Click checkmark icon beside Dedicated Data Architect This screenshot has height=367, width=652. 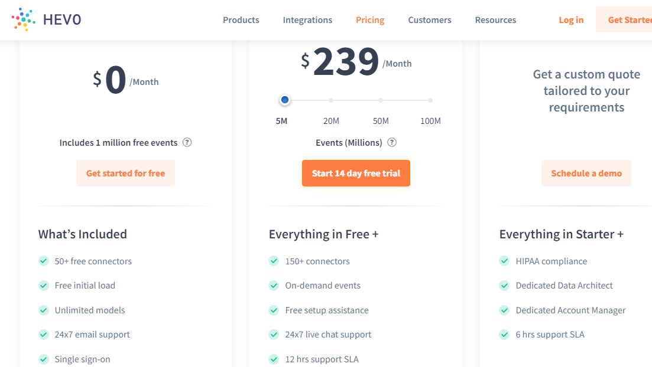point(504,286)
